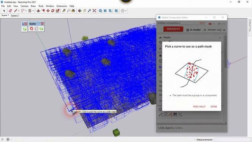Click the Skatter editor scrollbar down arrow
Image resolution: width=252 pixels, height=142 pixels.
click(x=226, y=123)
